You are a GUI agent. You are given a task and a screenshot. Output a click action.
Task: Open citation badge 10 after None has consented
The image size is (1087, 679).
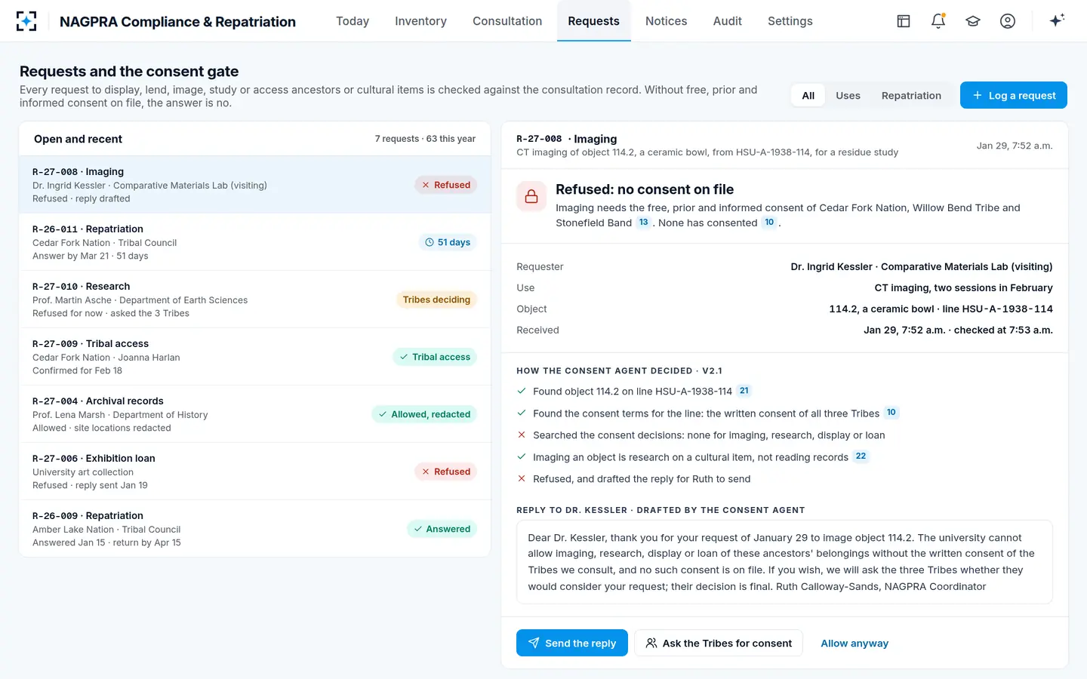pos(769,223)
